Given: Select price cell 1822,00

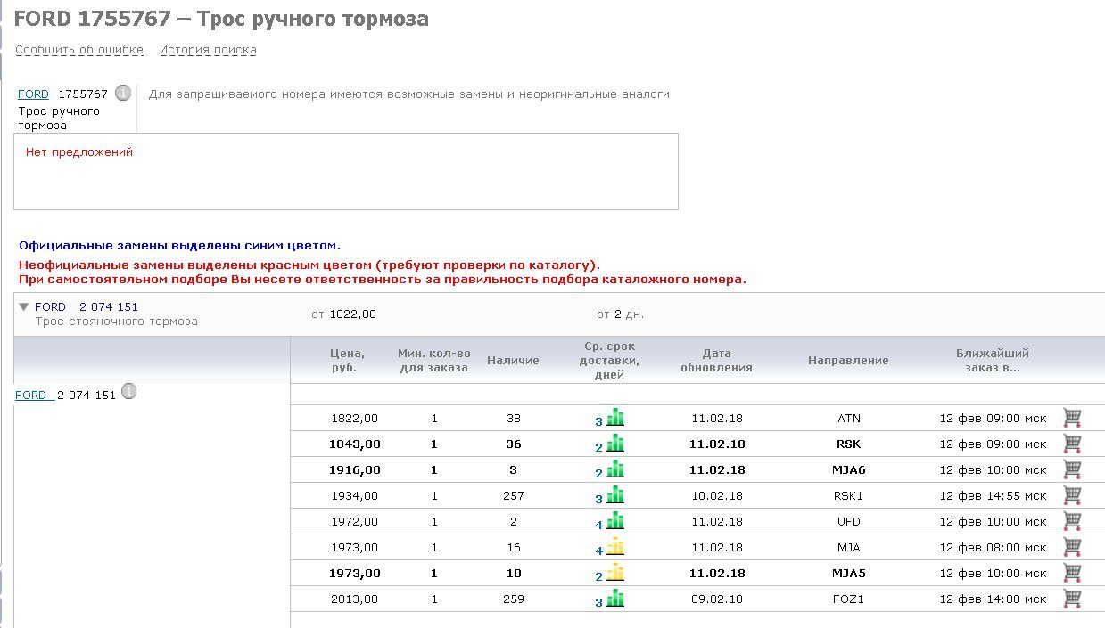Looking at the screenshot, I should (354, 418).
